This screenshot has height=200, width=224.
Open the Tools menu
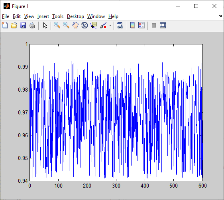58,16
